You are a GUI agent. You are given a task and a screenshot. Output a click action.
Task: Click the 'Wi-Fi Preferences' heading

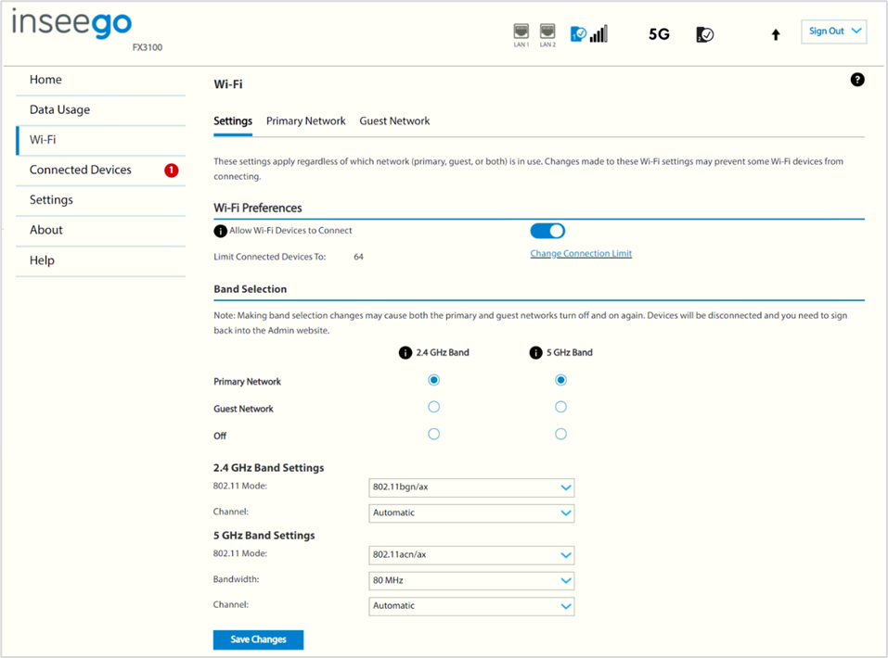(x=258, y=208)
